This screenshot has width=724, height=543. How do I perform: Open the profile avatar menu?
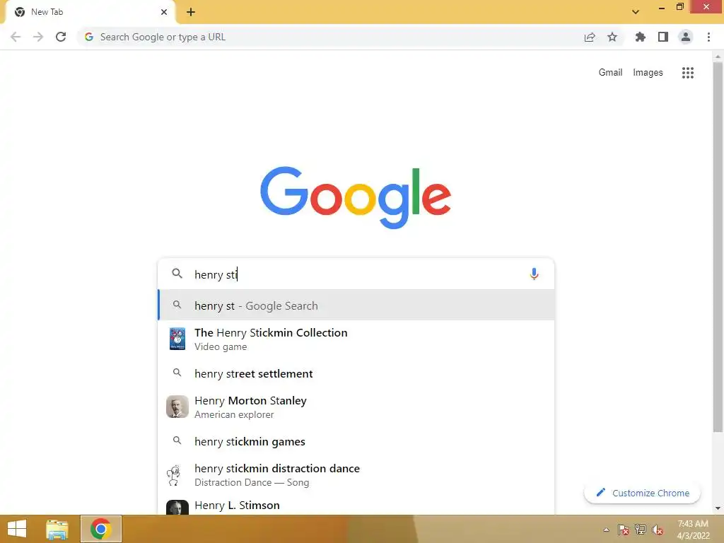point(686,37)
